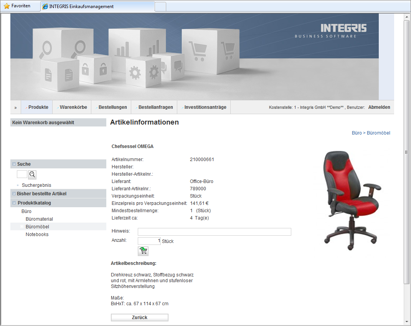Viewport: 411px width, 326px height.
Task: Open the Bestellanfragen menu
Action: [x=154, y=107]
